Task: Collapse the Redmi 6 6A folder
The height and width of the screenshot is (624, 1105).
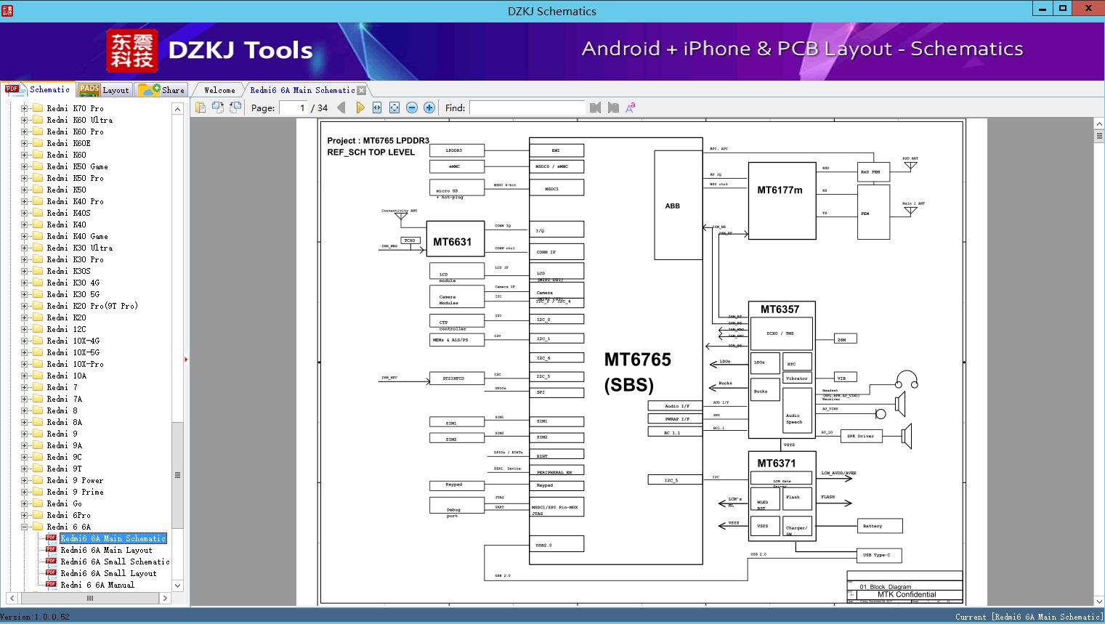Action: (x=24, y=527)
